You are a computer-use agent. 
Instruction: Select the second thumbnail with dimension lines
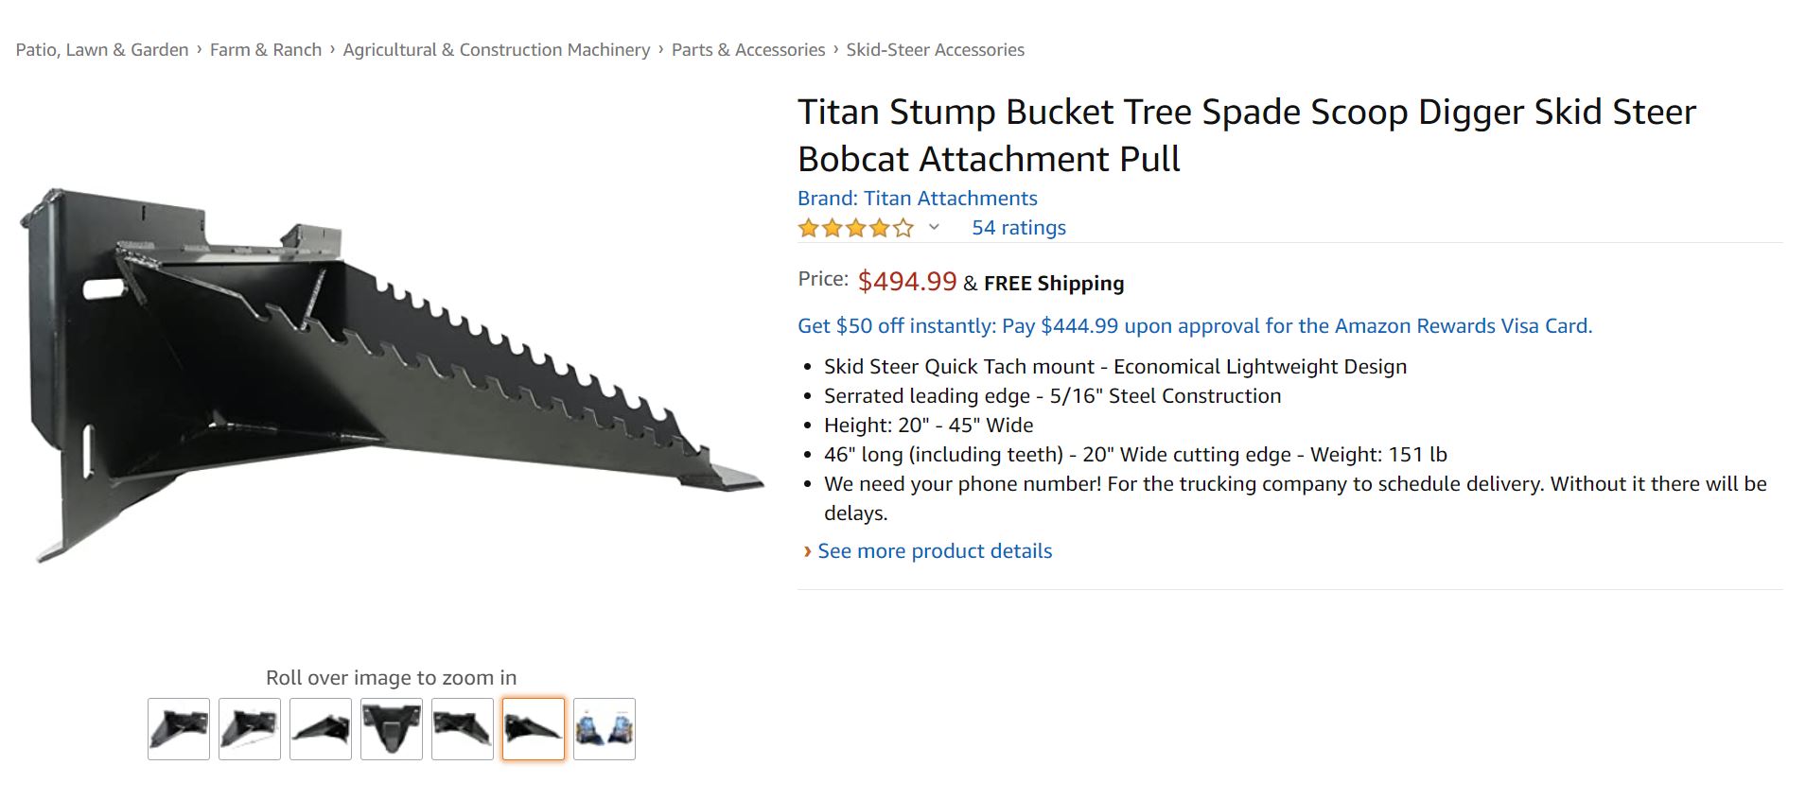(x=250, y=728)
